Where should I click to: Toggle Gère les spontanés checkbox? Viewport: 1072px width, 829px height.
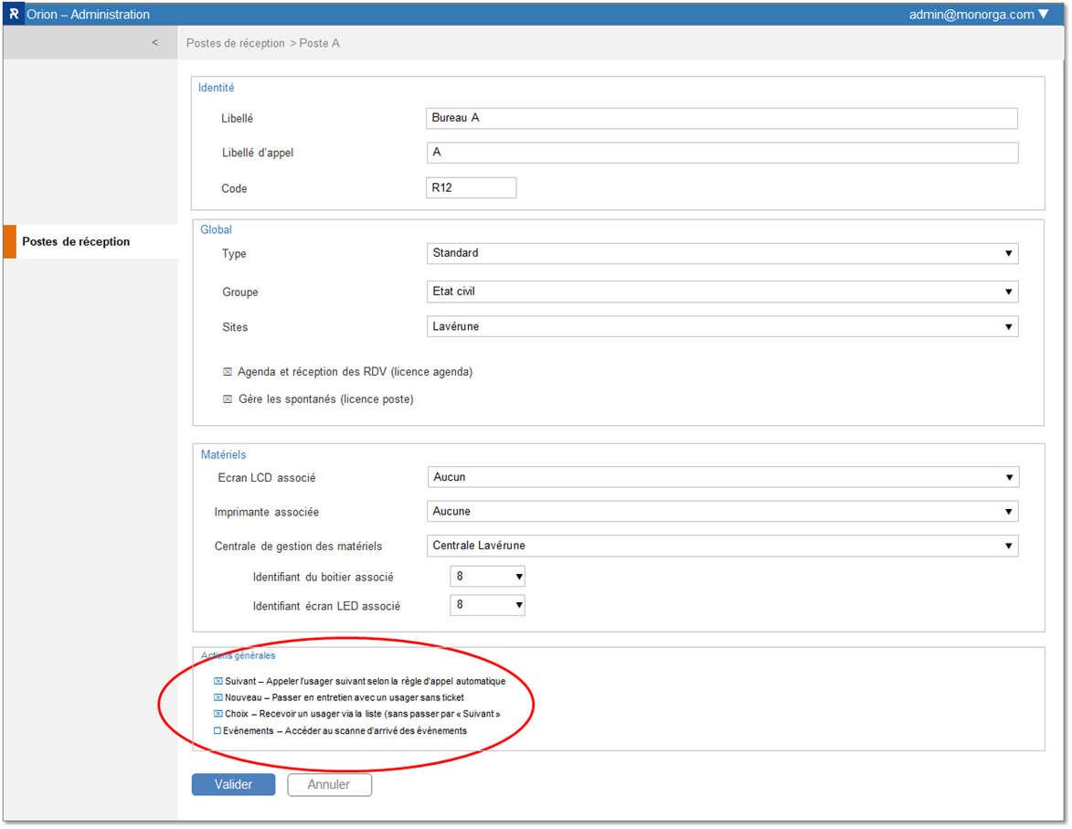click(x=228, y=399)
